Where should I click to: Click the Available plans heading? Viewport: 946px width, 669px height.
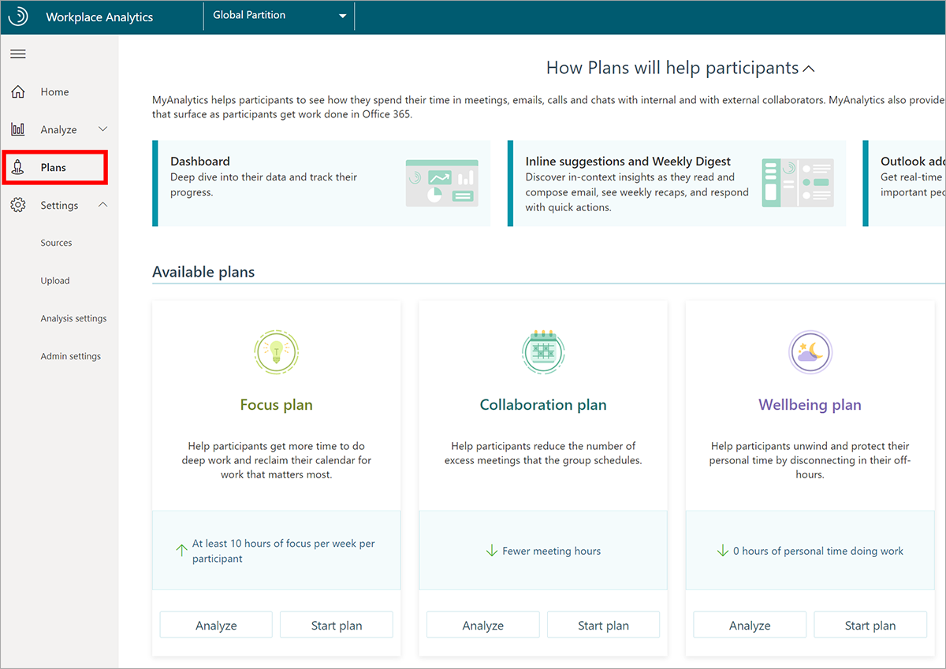203,272
